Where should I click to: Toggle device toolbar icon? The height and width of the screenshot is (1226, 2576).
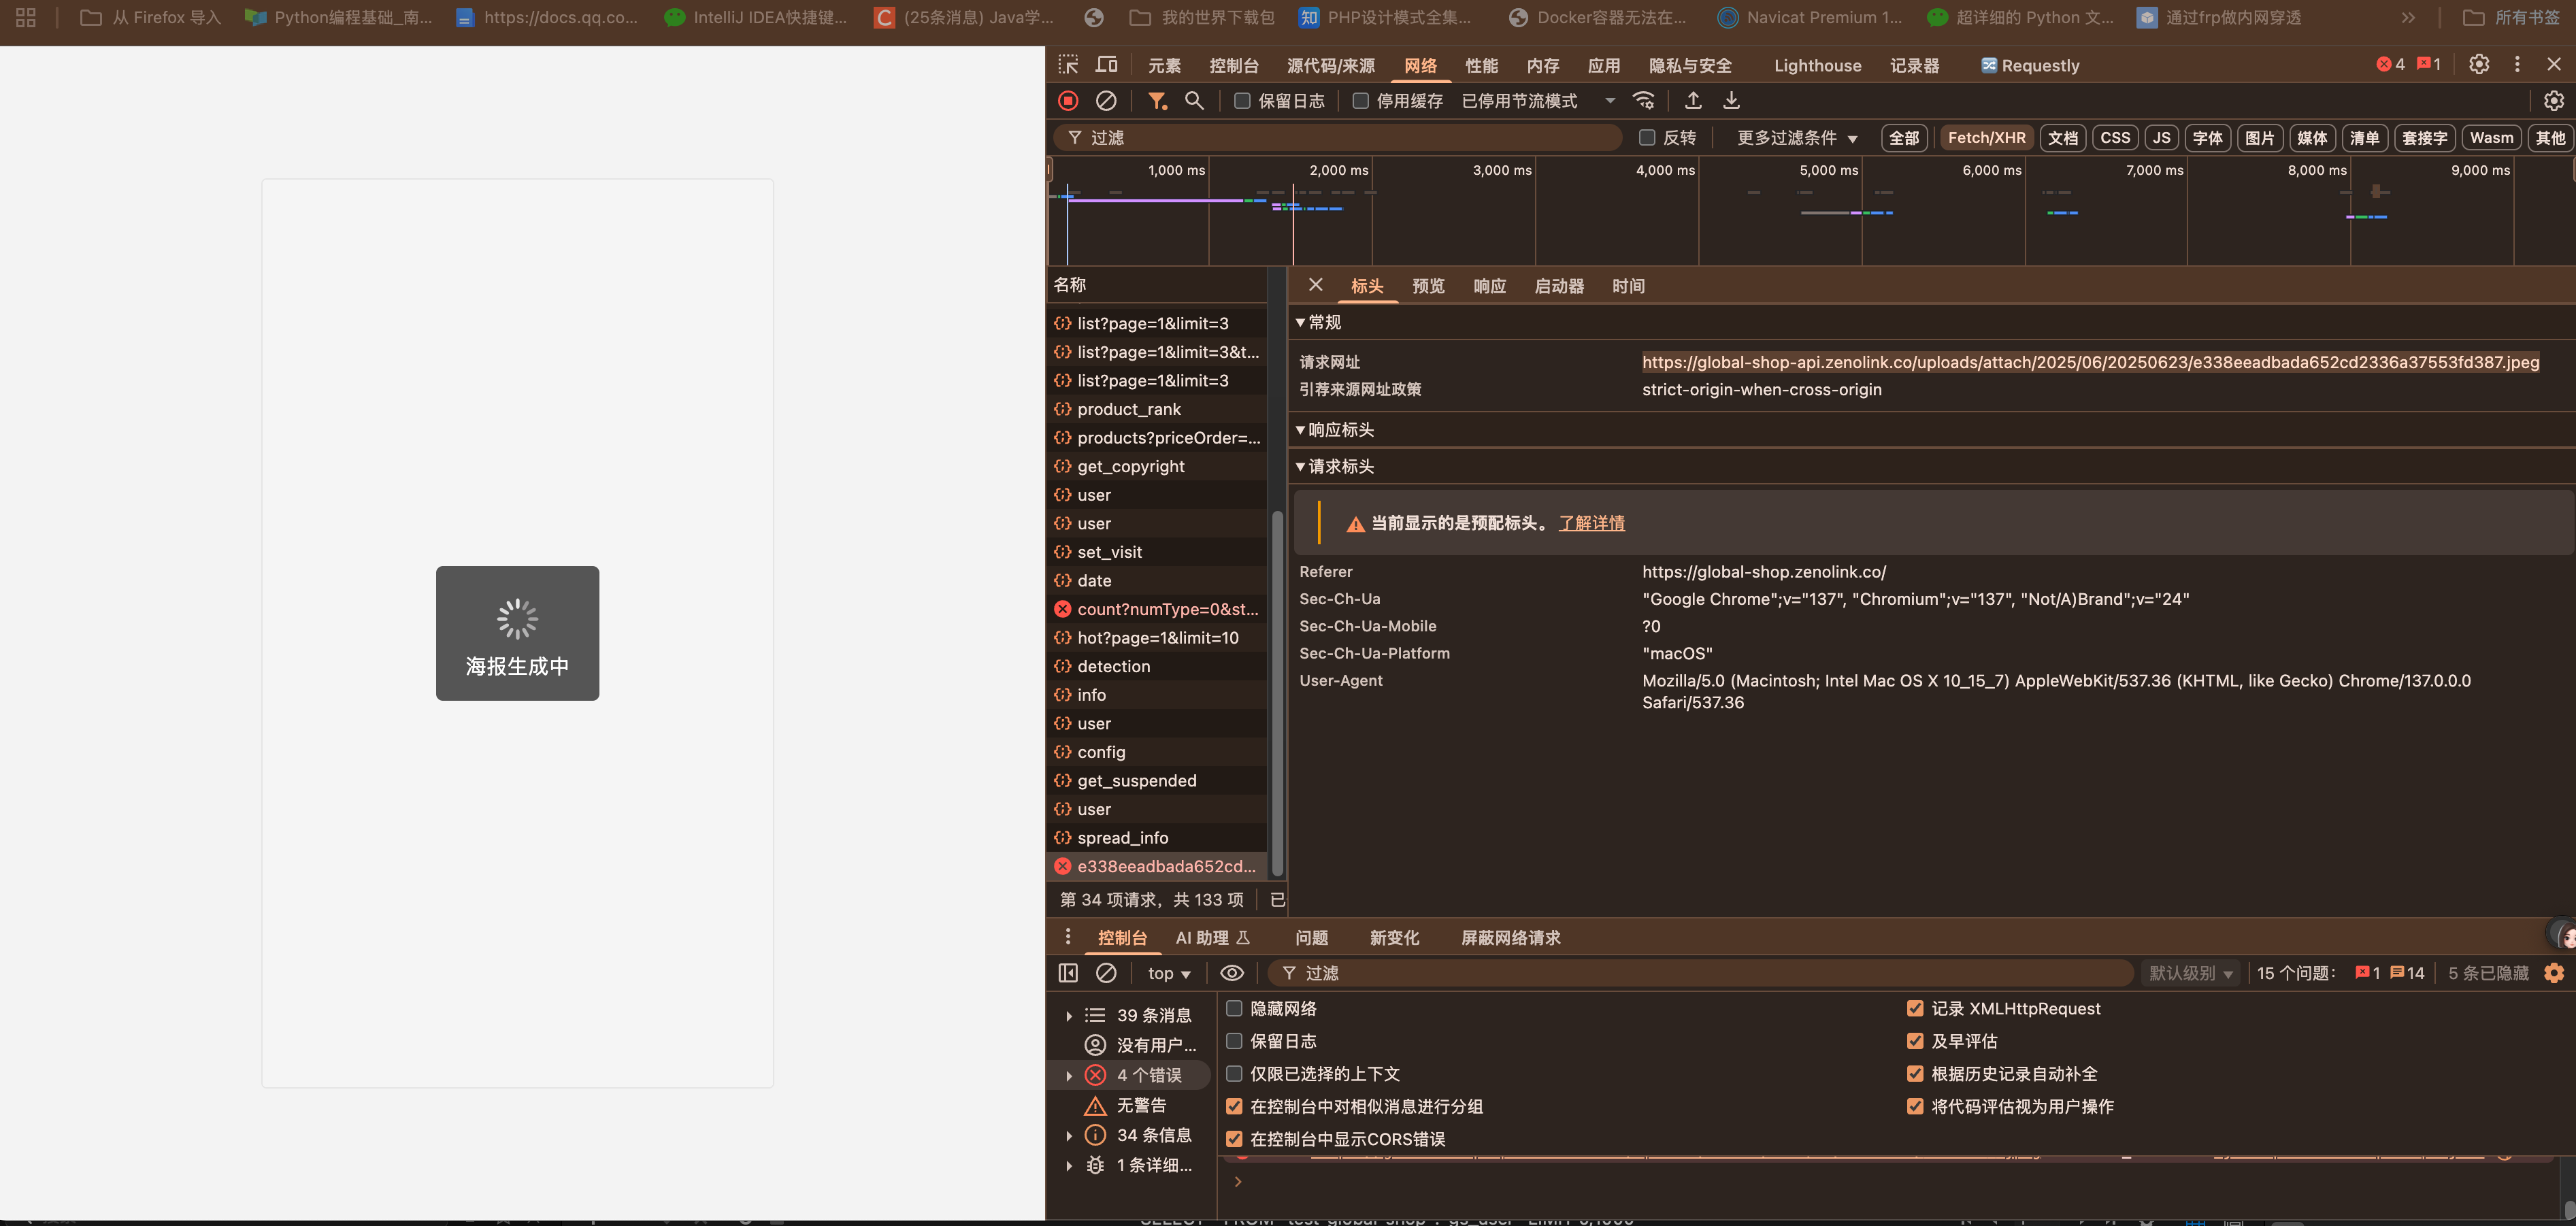[1106, 65]
